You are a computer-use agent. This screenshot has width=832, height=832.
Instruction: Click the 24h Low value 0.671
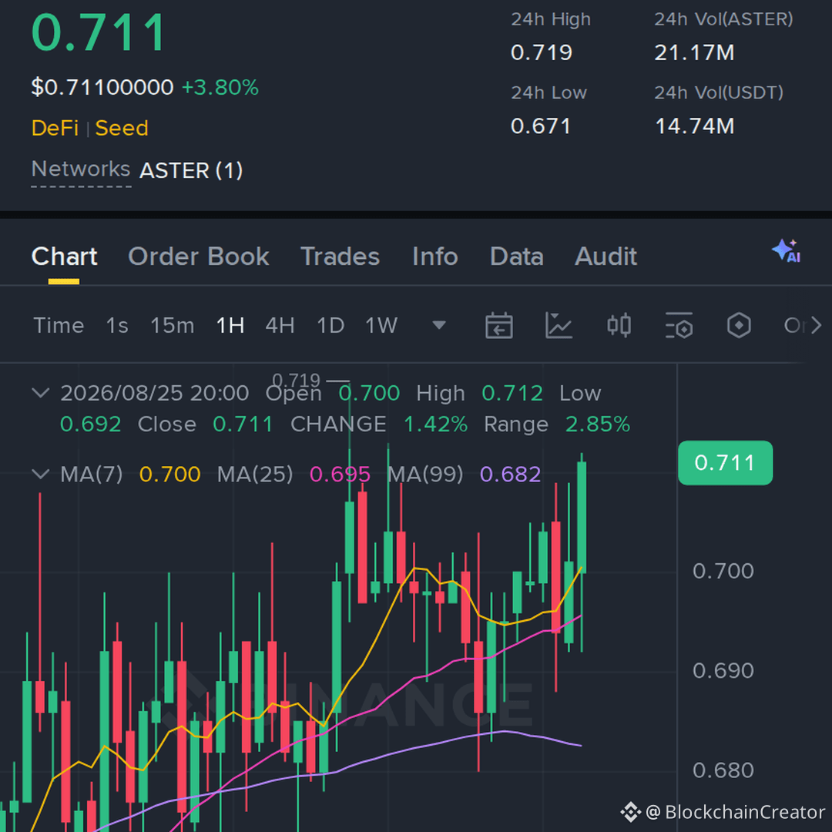coord(541,126)
